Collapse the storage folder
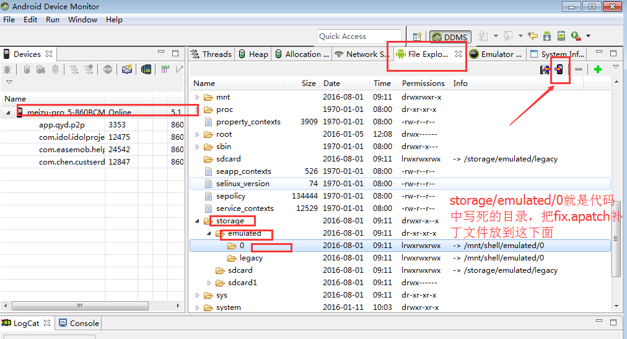627x339 pixels. pyautogui.click(x=197, y=221)
